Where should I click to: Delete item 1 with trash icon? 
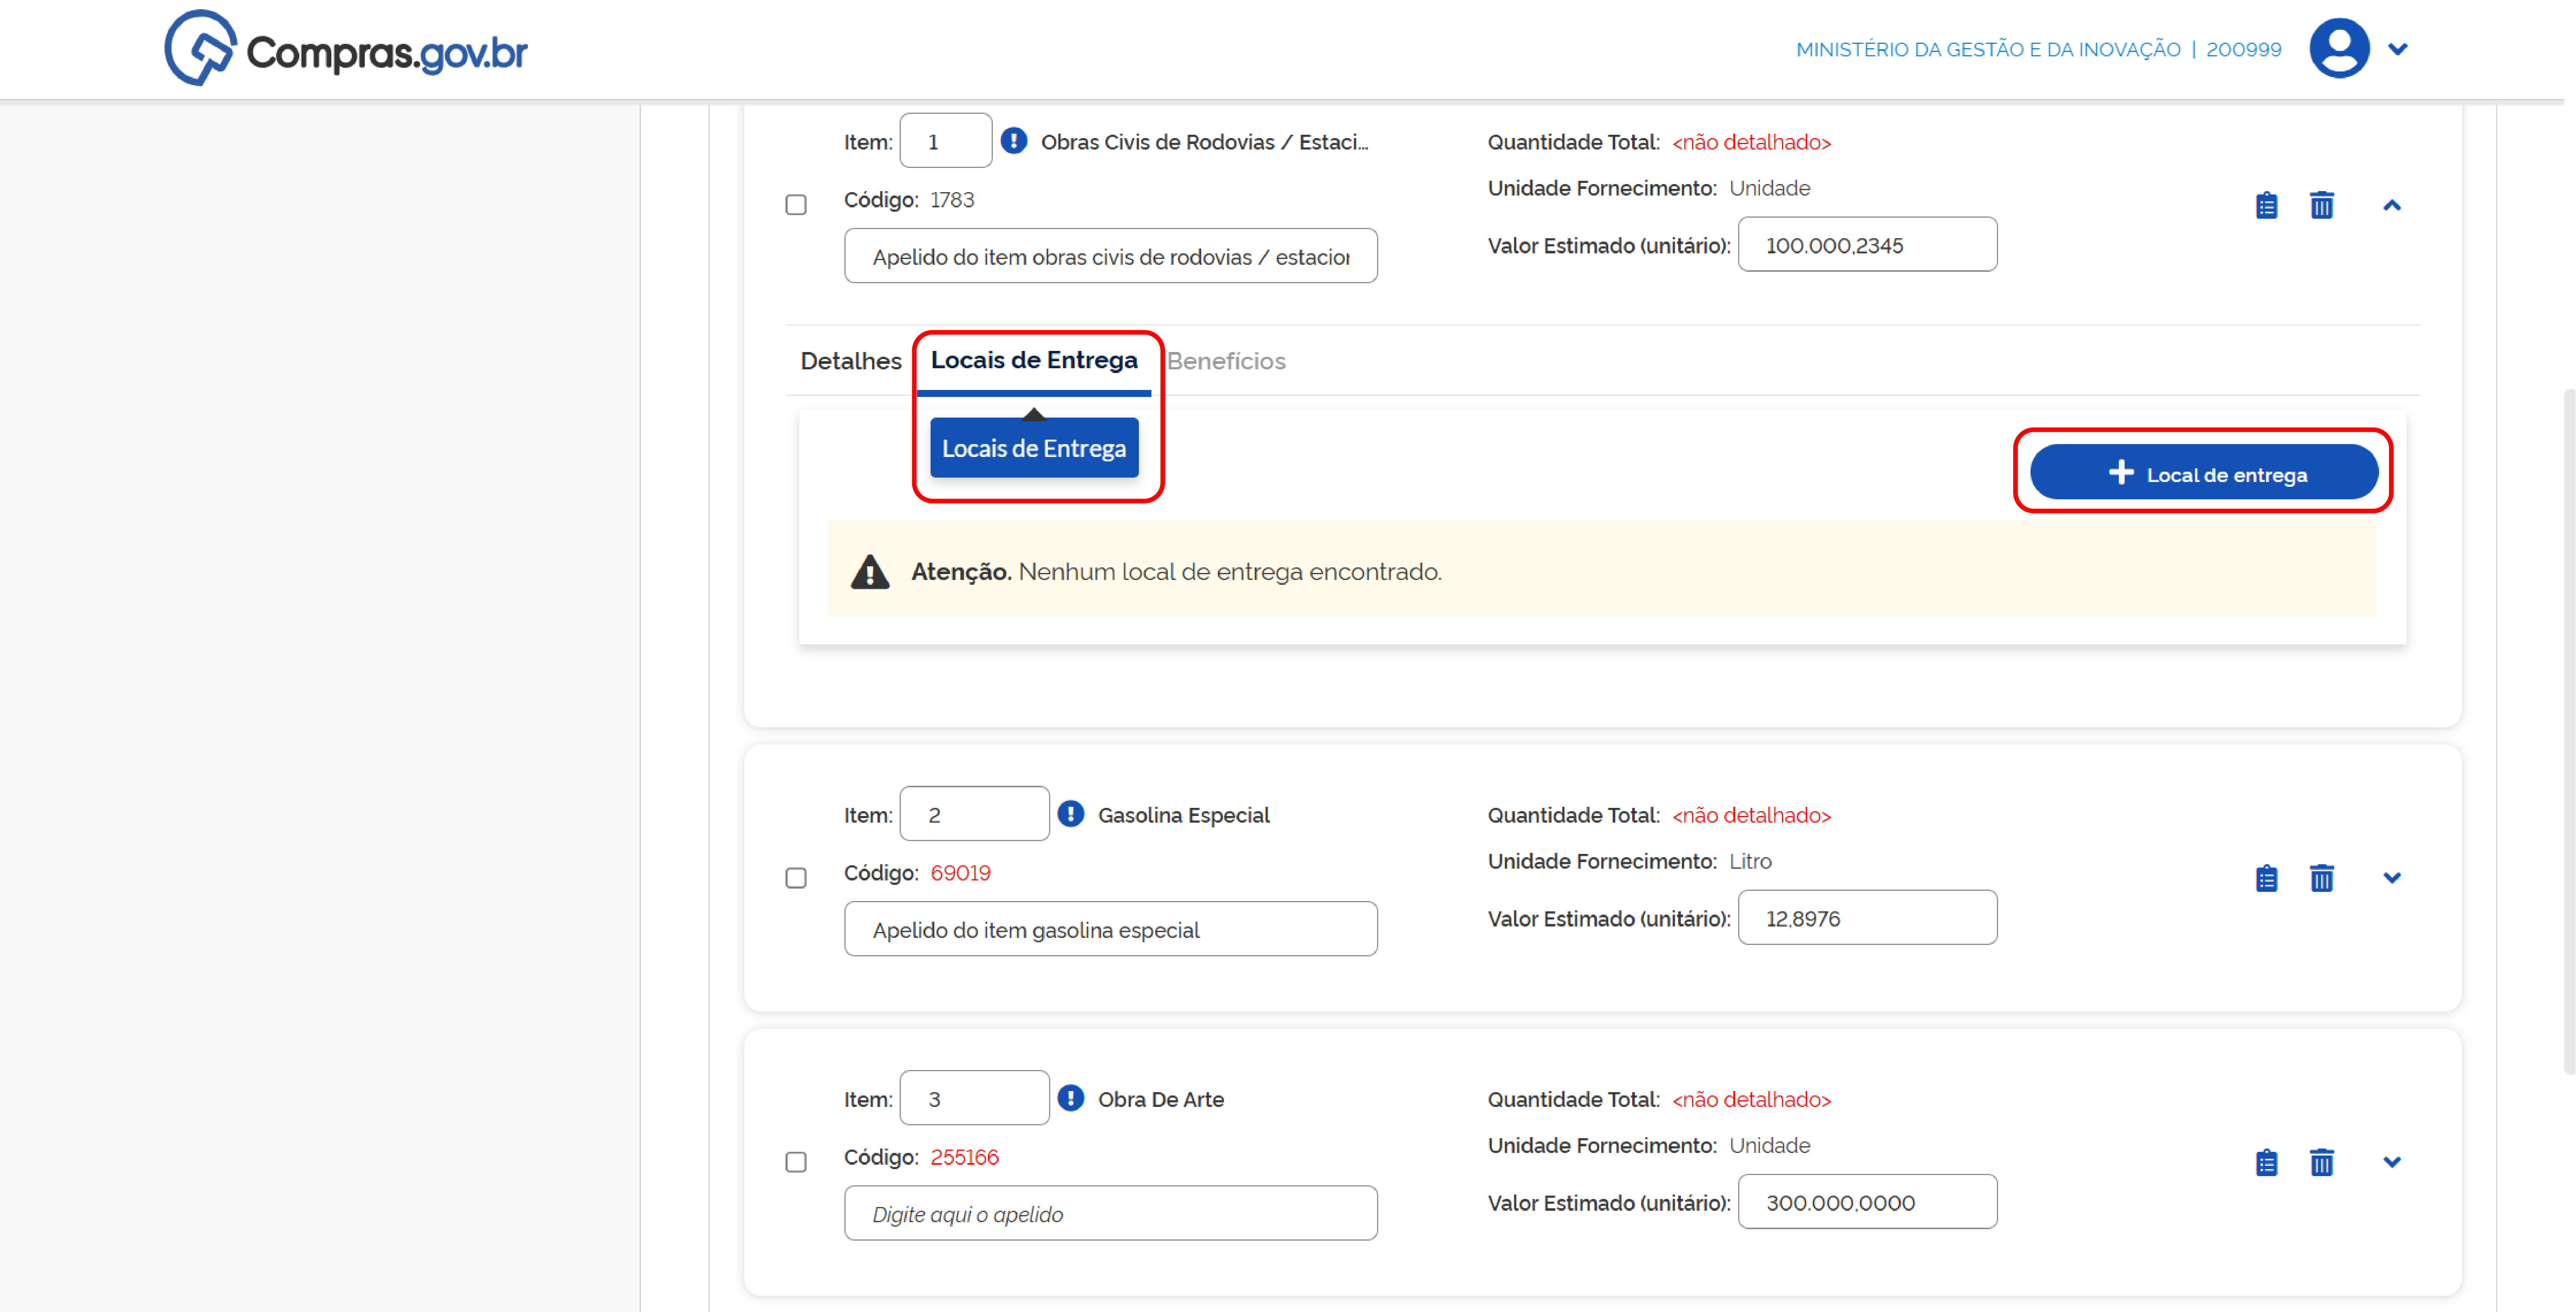click(2322, 205)
